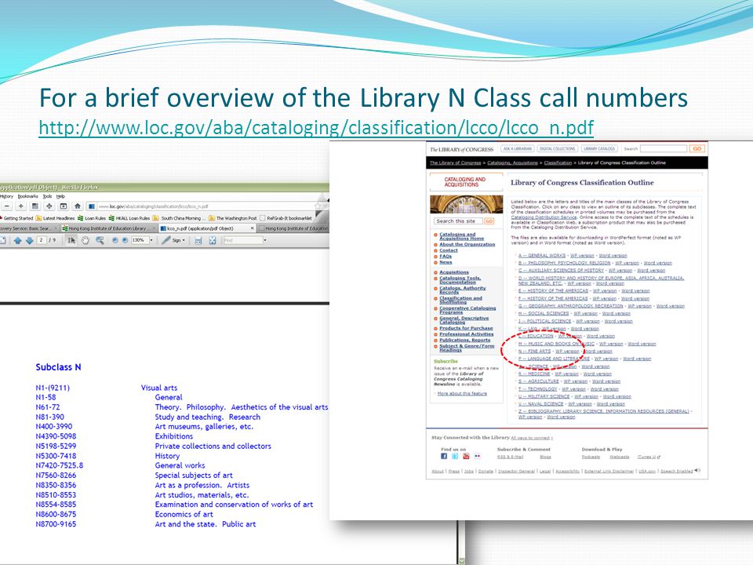Open the History menu in Firefox
Viewport: 753px width, 565px height.
coord(7,196)
